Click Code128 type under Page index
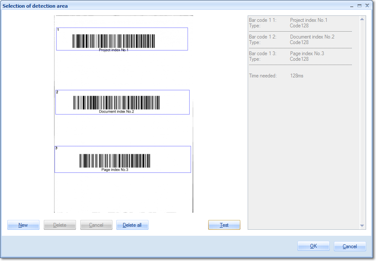Image resolution: width=376 pixels, height=261 pixels. pos(299,59)
